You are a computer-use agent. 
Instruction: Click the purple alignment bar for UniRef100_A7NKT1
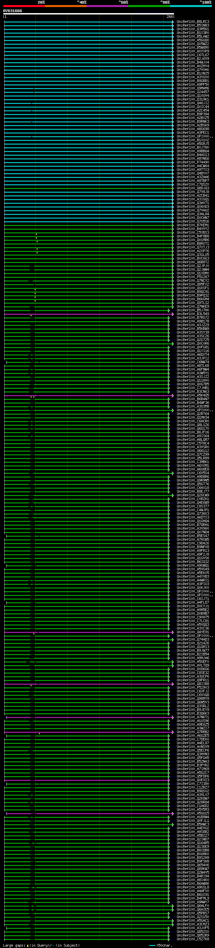(x=89, y=717)
